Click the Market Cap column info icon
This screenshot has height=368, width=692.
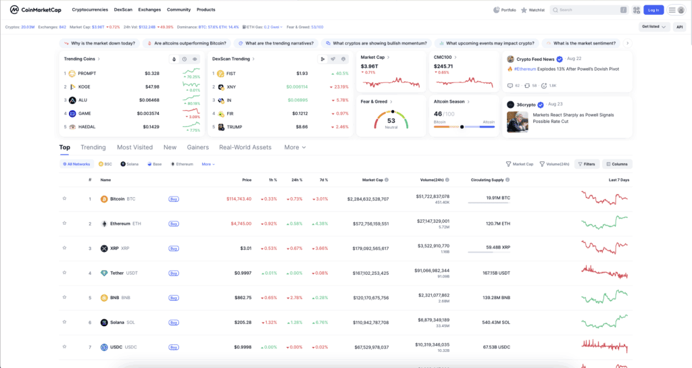tap(387, 180)
